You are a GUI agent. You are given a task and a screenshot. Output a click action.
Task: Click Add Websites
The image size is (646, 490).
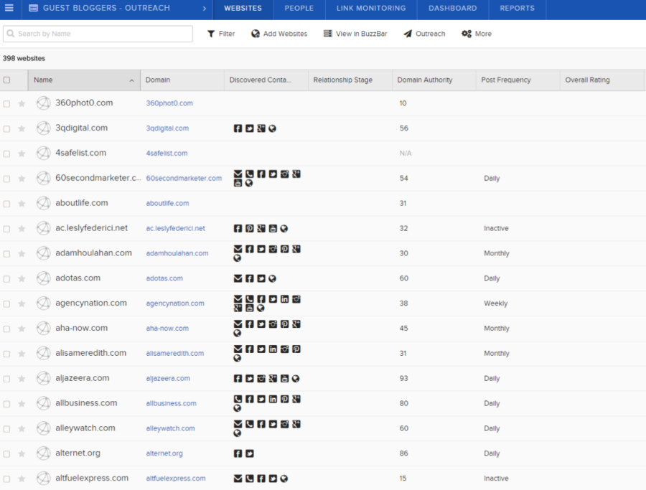279,34
